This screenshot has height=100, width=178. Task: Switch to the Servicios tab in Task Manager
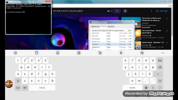pyautogui.click(x=111, y=26)
